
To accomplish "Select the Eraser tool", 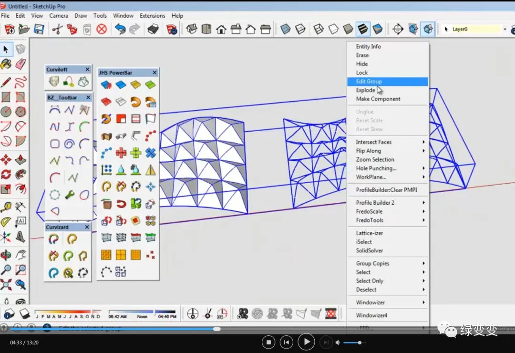I will click(x=21, y=64).
